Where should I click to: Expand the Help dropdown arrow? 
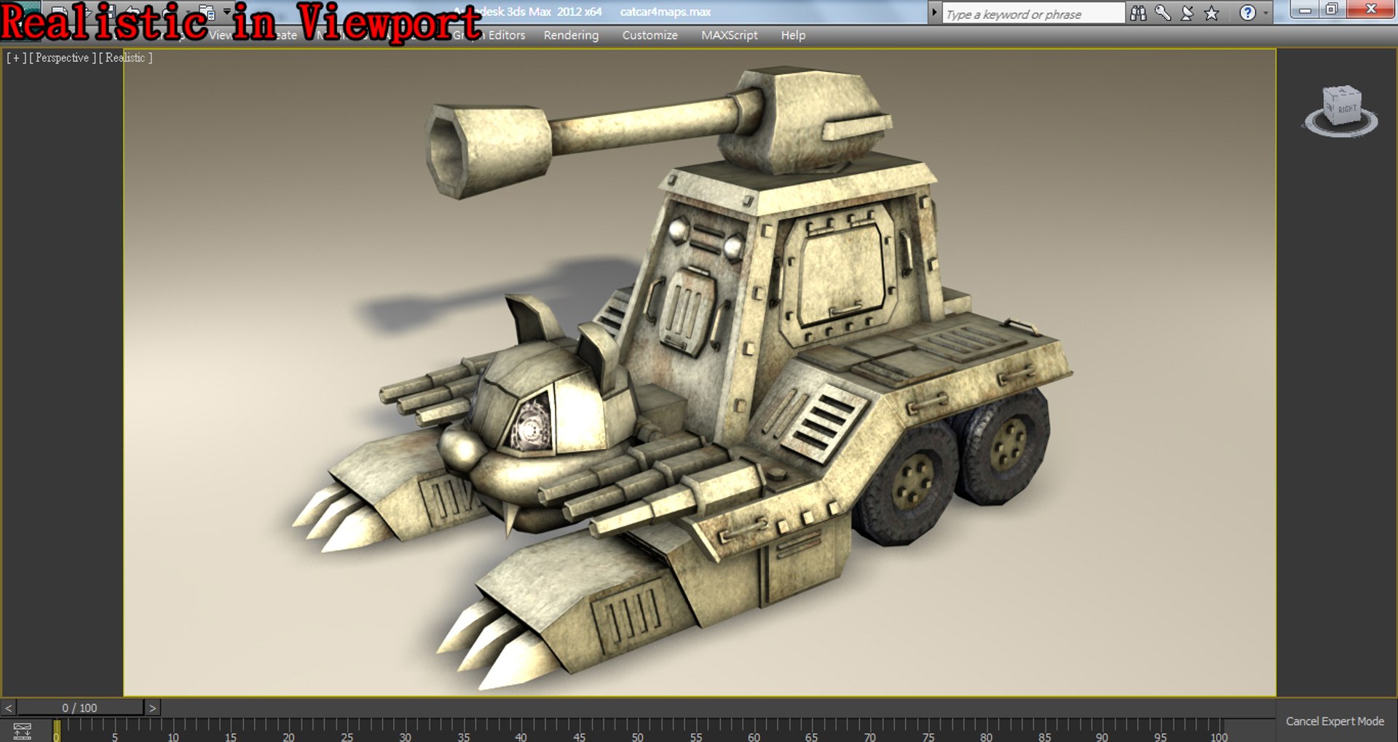(1265, 13)
